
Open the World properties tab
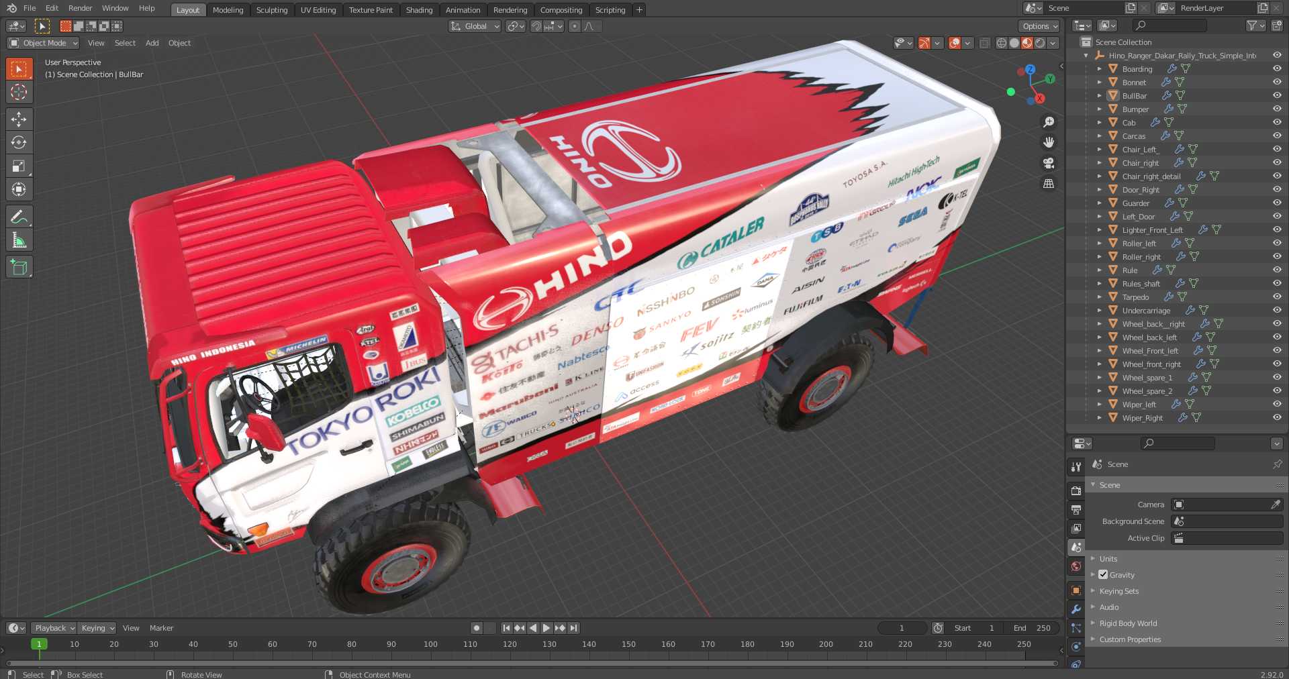pyautogui.click(x=1076, y=566)
